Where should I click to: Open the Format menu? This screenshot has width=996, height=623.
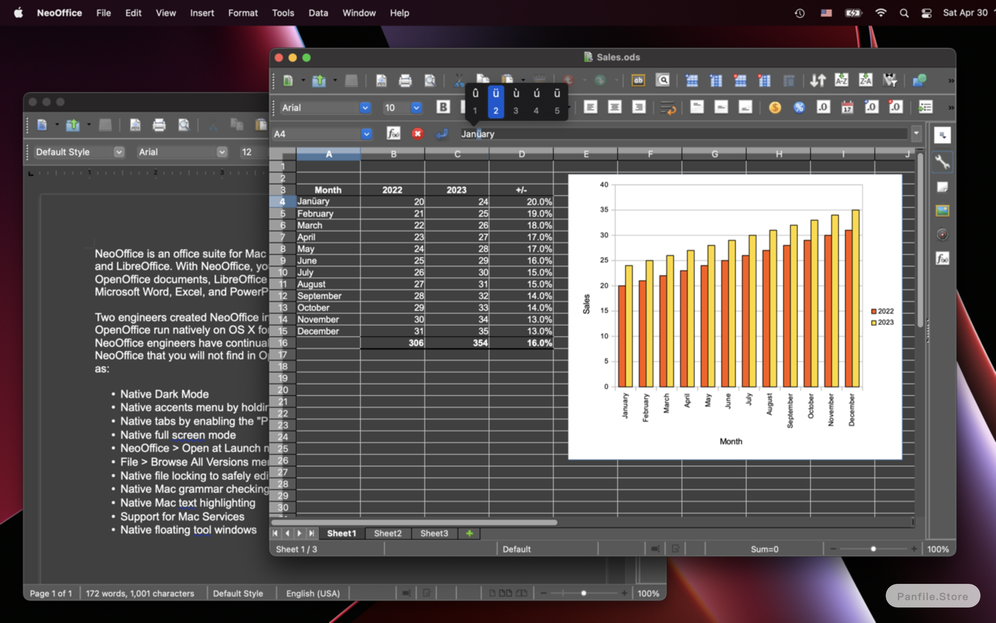click(x=243, y=13)
